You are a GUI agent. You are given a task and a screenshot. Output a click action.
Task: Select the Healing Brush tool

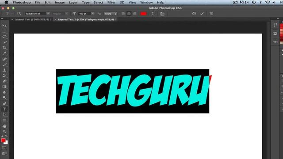pos(4,59)
